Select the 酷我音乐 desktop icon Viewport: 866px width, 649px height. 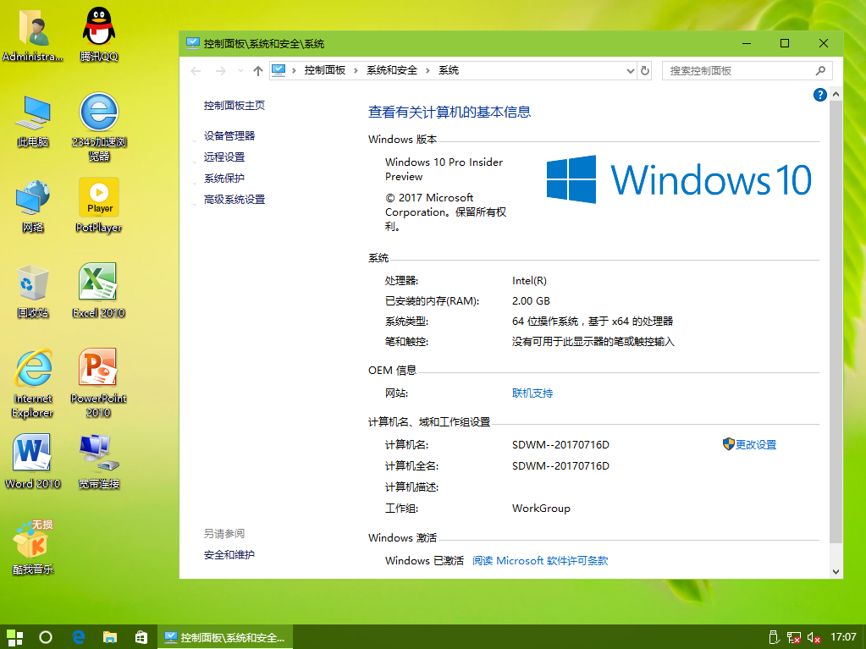[32, 547]
